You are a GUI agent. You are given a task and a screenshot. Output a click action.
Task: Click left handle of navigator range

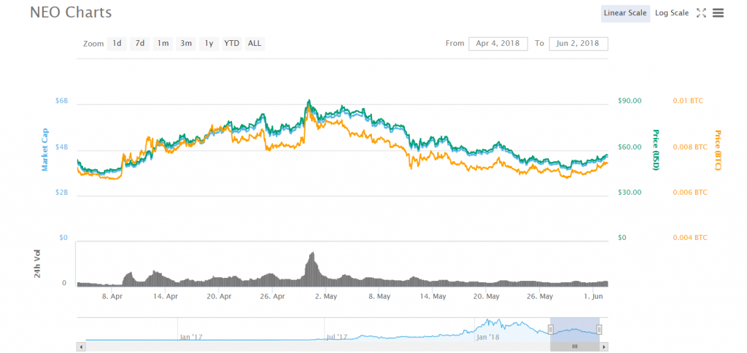pyautogui.click(x=550, y=329)
